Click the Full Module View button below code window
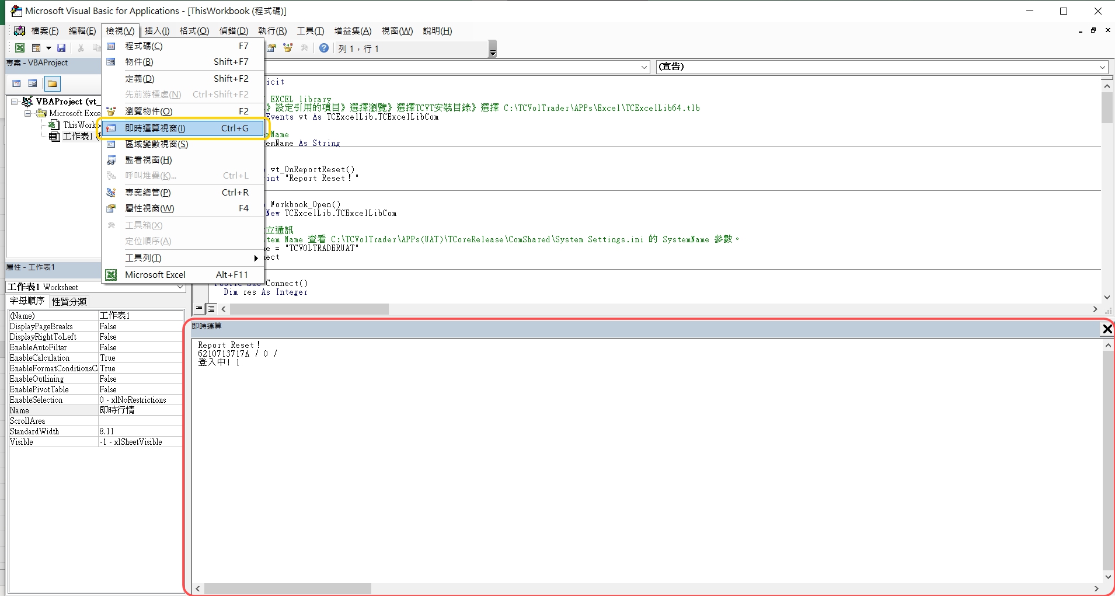Viewport: 1115px width, 596px height. pos(211,309)
